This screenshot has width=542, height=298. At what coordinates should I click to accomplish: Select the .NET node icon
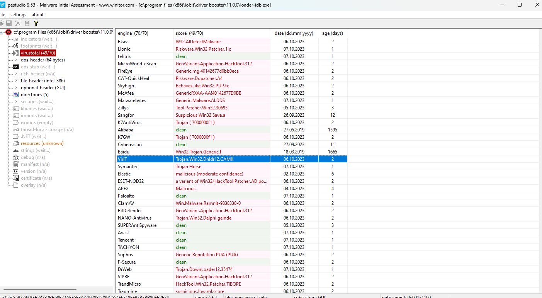16,136
